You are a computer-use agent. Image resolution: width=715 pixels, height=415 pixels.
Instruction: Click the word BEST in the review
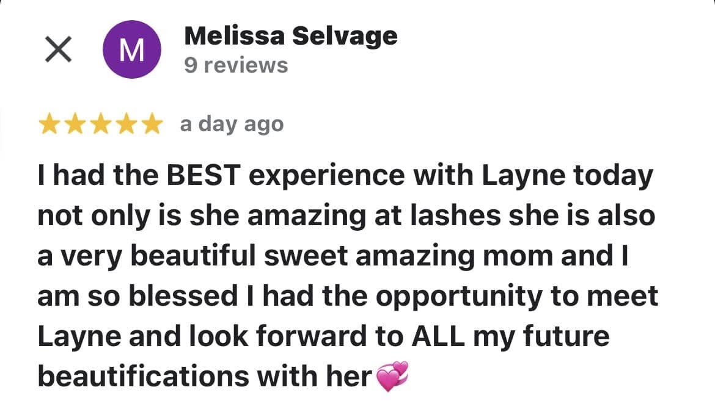(x=204, y=175)
